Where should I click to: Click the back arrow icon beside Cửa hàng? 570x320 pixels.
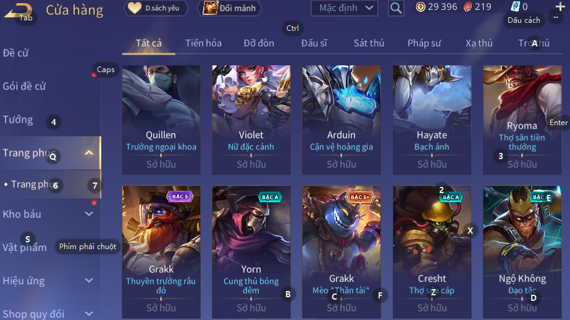(x=18, y=10)
